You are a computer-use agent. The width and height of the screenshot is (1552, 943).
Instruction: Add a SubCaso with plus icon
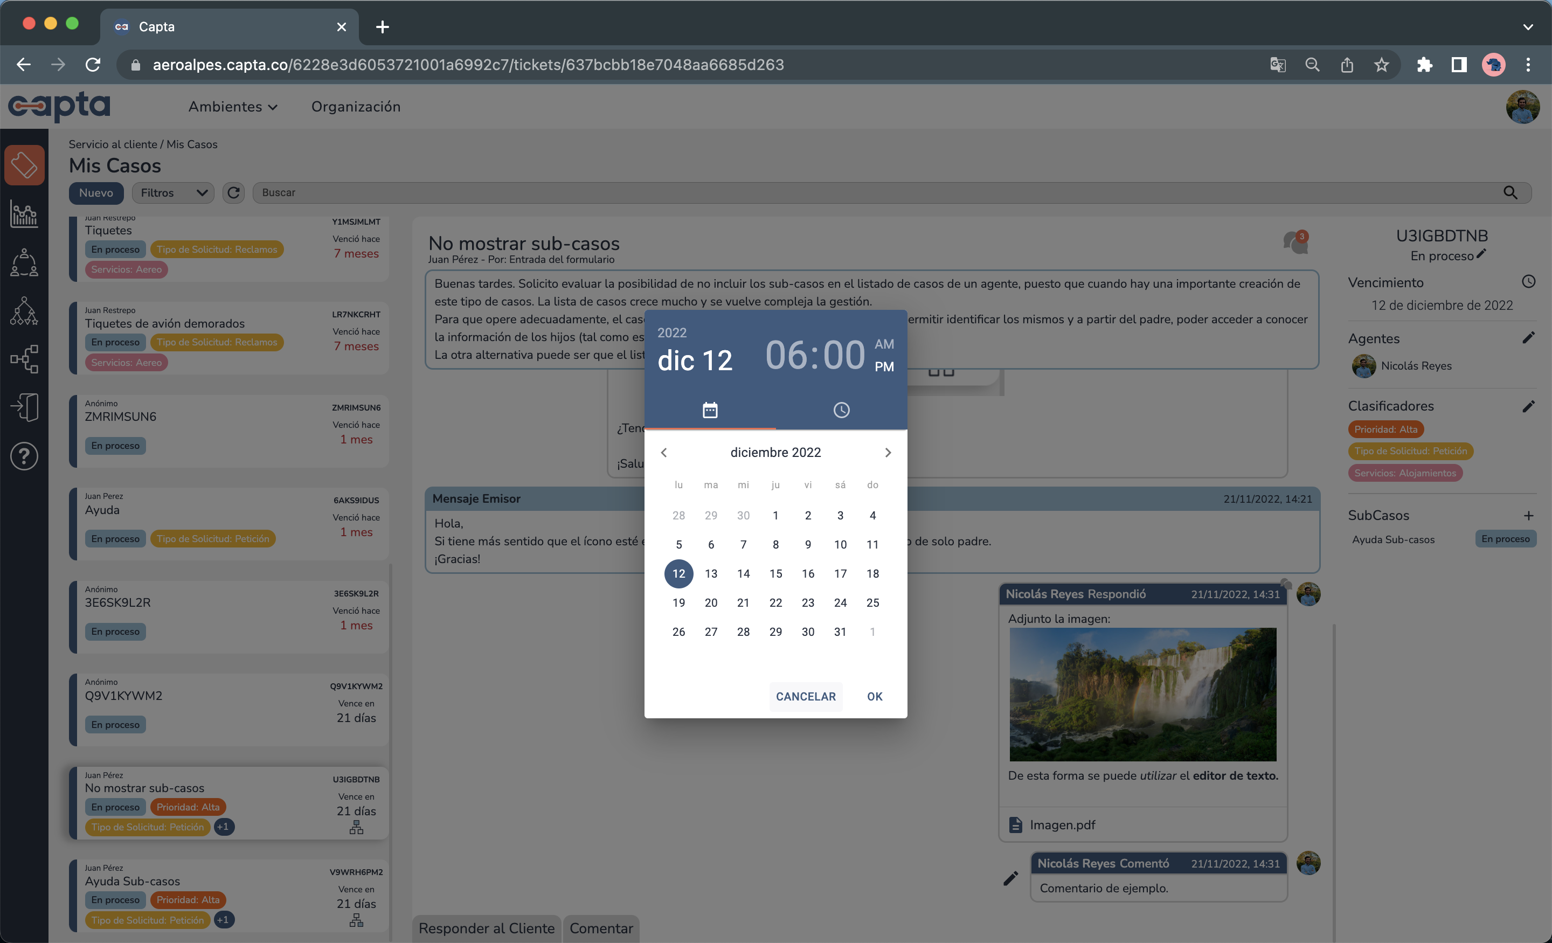tap(1528, 515)
